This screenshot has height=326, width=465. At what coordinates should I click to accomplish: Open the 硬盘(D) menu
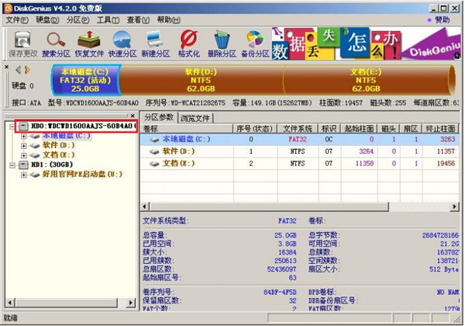coord(47,20)
